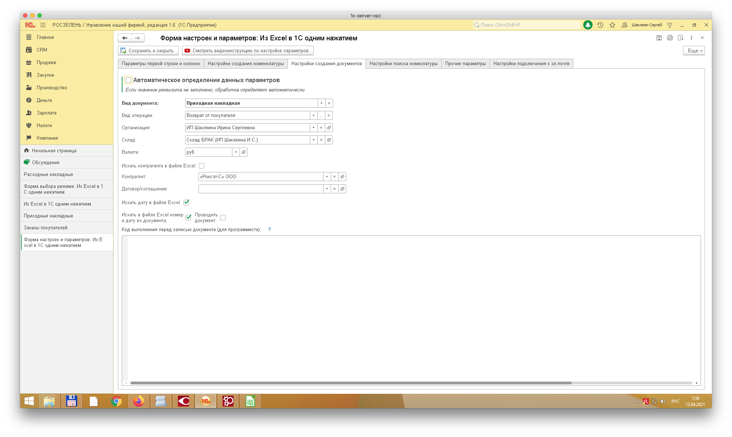Click the code editor horizontal scrollbar thumb
The height and width of the screenshot is (437, 732).
pos(351,383)
